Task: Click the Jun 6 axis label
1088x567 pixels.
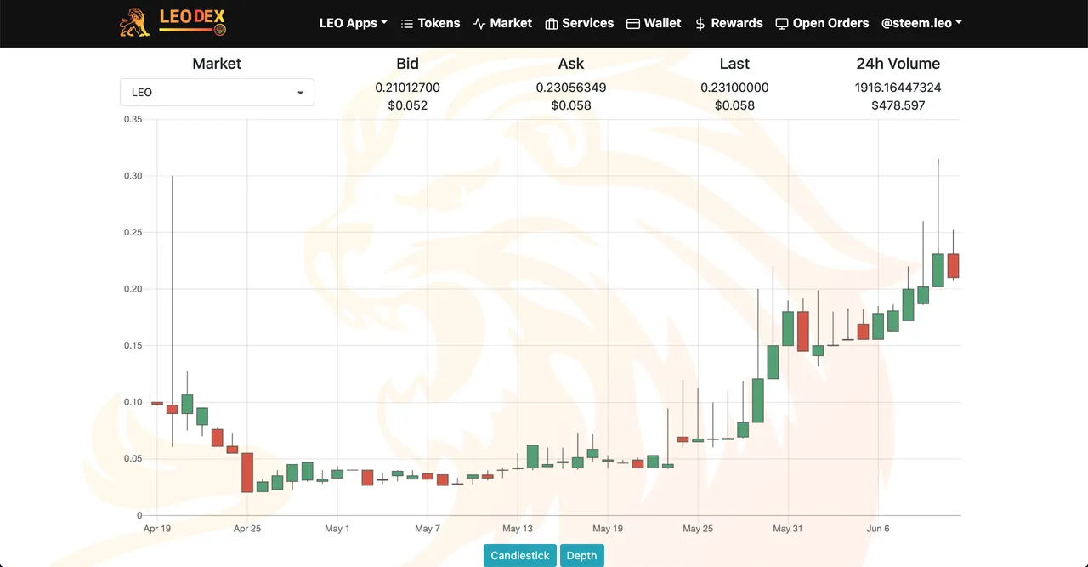Action: [878, 529]
